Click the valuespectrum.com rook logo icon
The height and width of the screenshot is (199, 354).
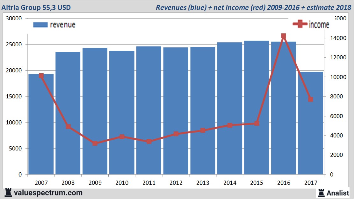coord(8,192)
